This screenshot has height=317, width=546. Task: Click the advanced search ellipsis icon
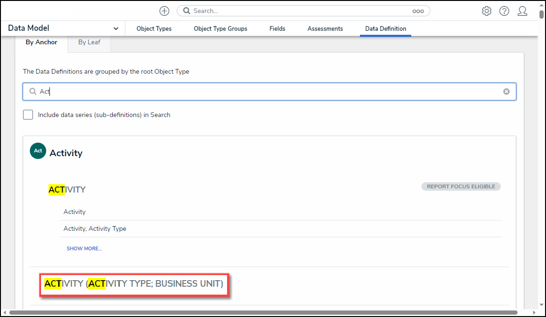point(418,11)
